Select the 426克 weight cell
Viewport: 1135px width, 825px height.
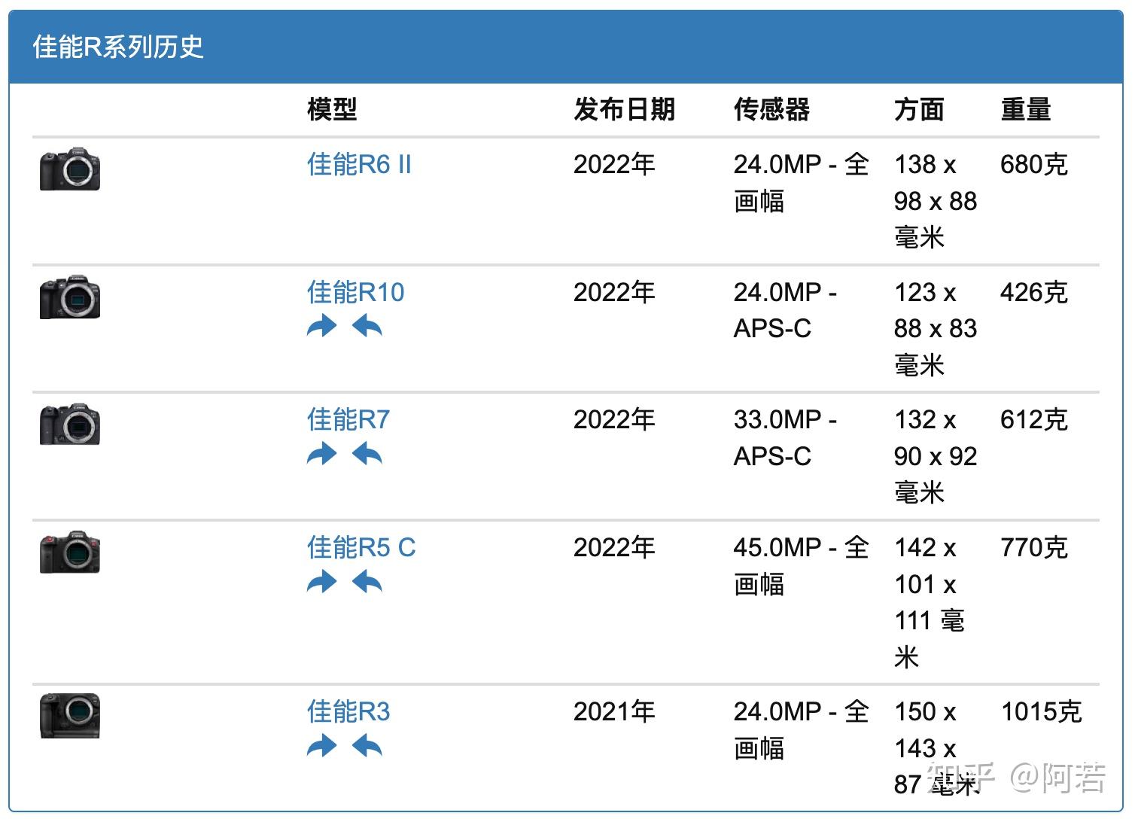coord(1034,292)
